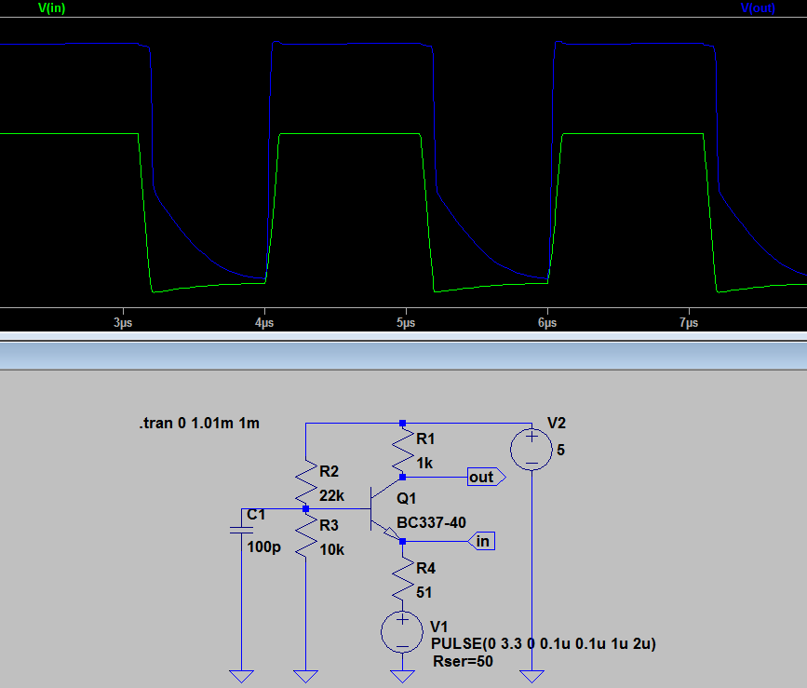Viewport: 807px width, 688px height.
Task: Click the 5µs time axis label
Action: 406,323
